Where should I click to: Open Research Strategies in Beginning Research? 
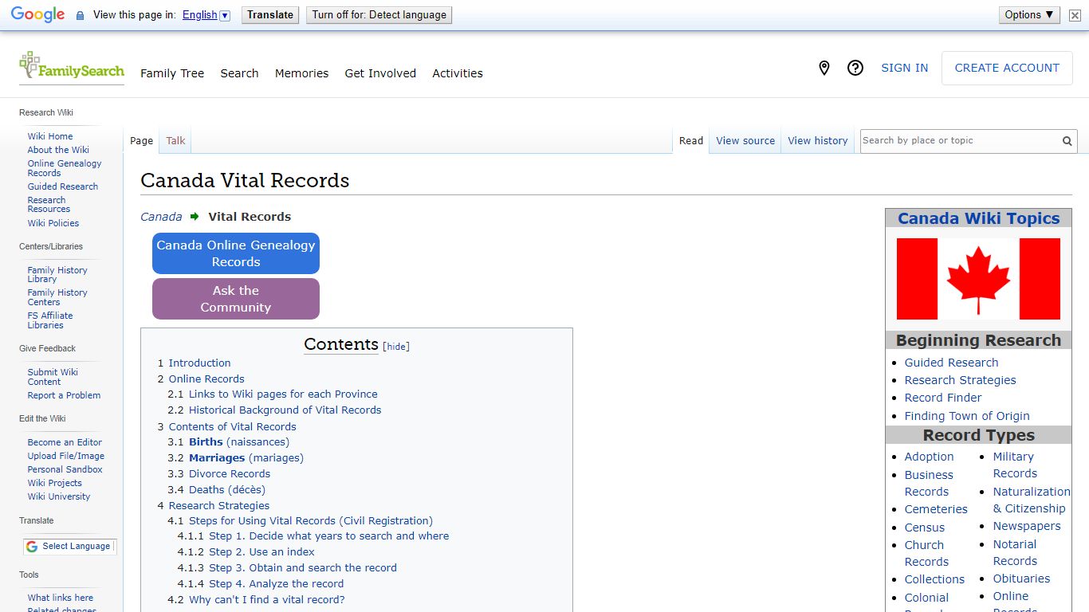[960, 380]
